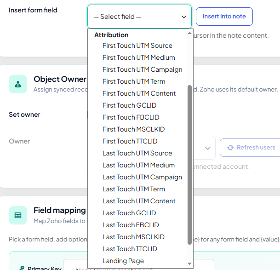Choose Last Touch UTM Campaign option
This screenshot has height=270, width=280.
[137, 177]
